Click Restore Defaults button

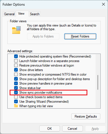[86, 117]
